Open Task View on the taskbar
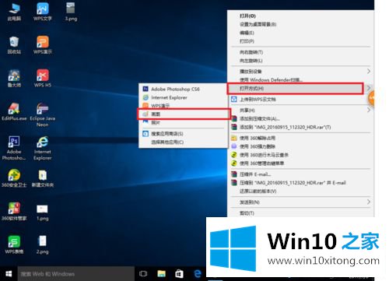This screenshot has width=389, height=281. (x=143, y=274)
